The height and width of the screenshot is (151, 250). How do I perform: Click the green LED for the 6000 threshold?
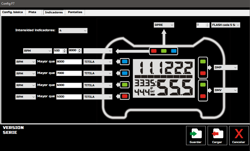tap(125, 85)
